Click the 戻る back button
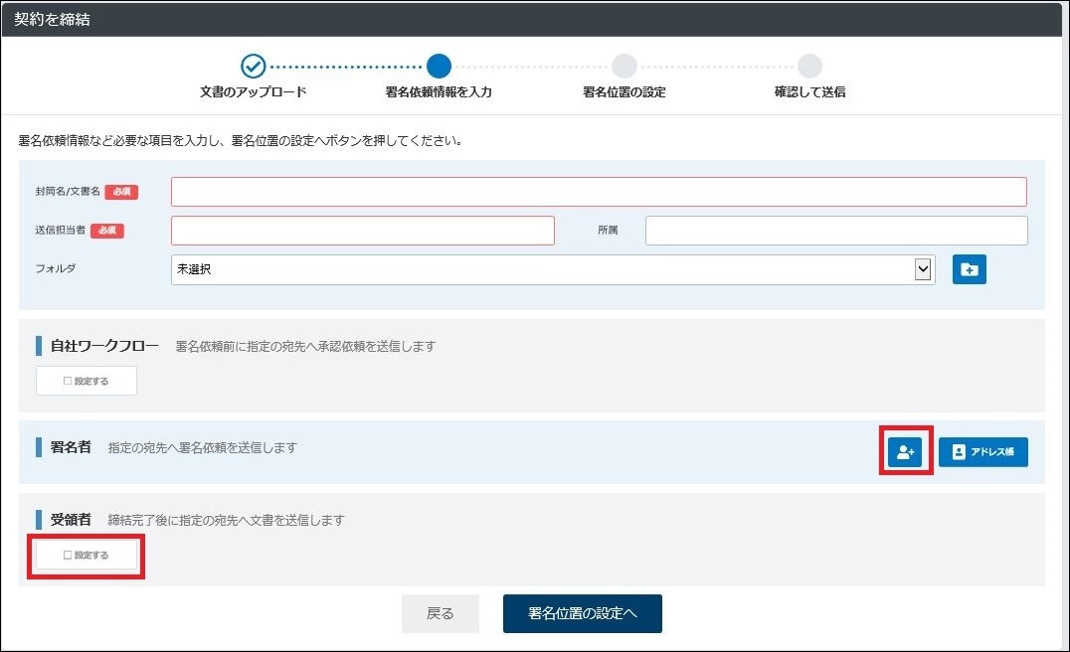This screenshot has height=652, width=1070. pos(441,613)
